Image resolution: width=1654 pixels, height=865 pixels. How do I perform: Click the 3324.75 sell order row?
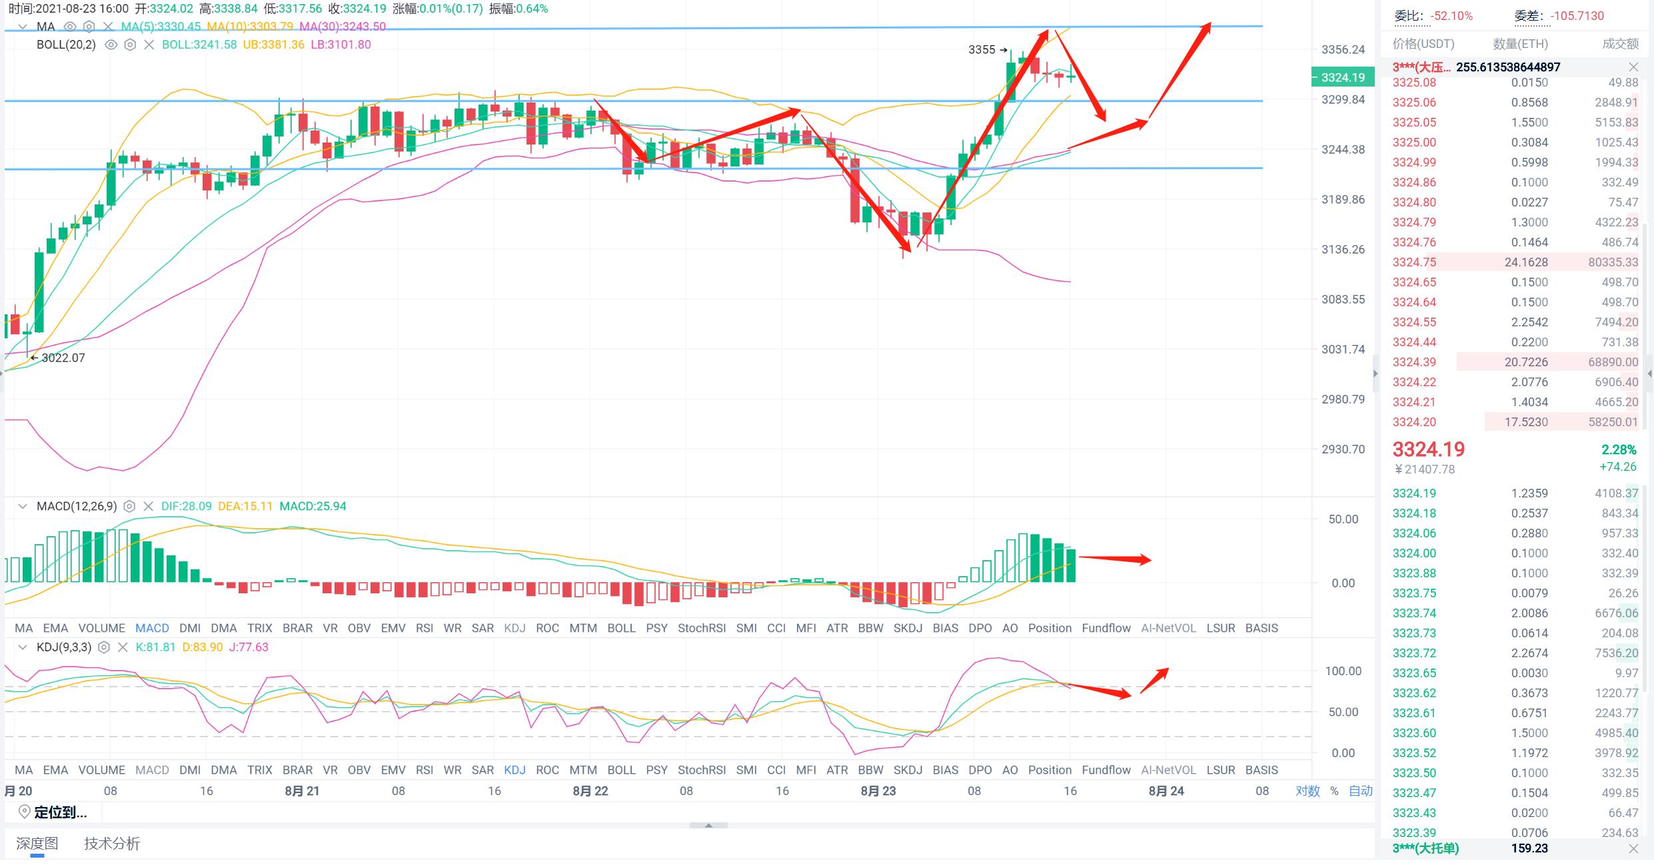[1514, 262]
